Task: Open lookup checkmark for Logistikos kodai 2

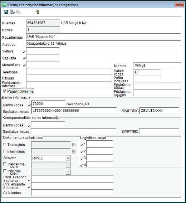Action: [82, 151]
